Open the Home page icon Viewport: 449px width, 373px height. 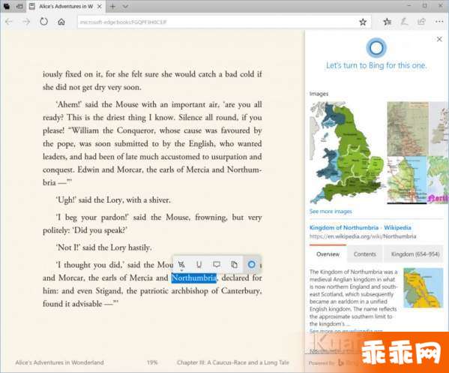tap(61, 22)
